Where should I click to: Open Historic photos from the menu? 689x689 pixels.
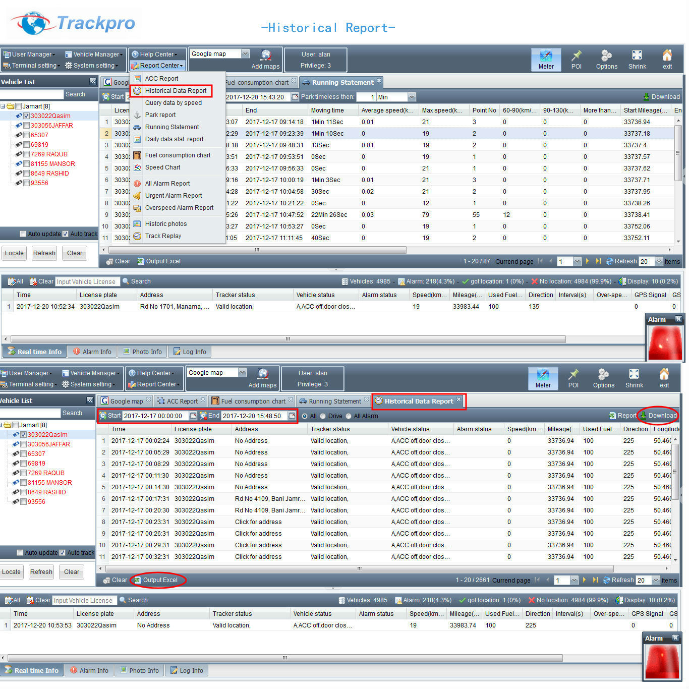165,224
